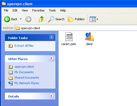Image resolution: width=137 pixels, height=106 pixels.
Task: Click the address bar showing openvpn-client
Action: tap(76, 28)
